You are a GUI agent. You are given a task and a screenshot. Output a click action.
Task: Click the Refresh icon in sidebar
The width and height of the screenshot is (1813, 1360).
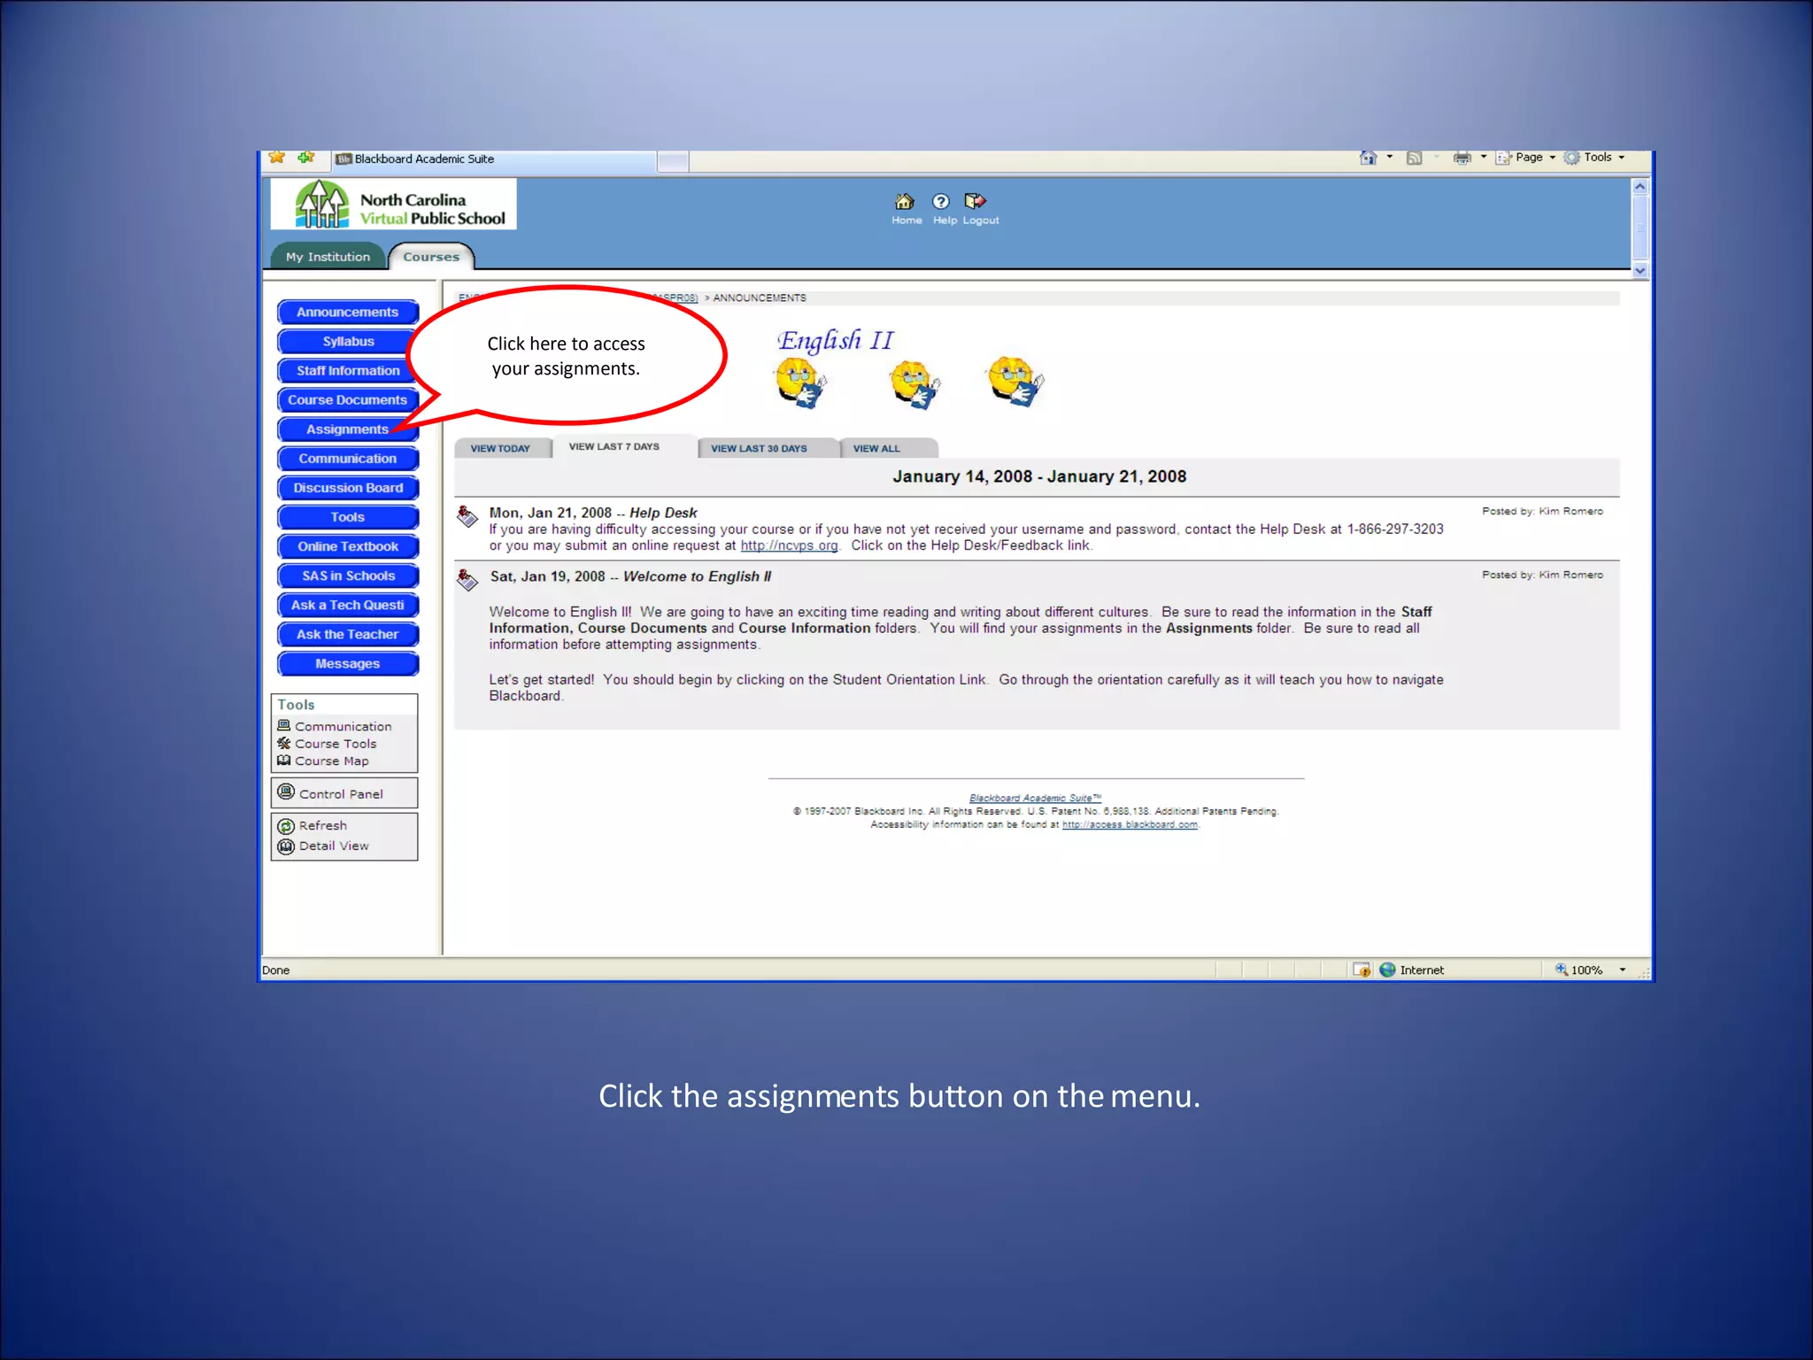[x=286, y=826]
